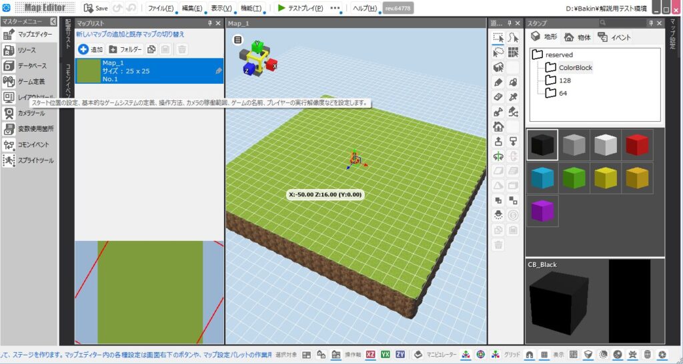Select the lasso selection tool
Viewport: 683px width, 364px height.
pyautogui.click(x=498, y=53)
